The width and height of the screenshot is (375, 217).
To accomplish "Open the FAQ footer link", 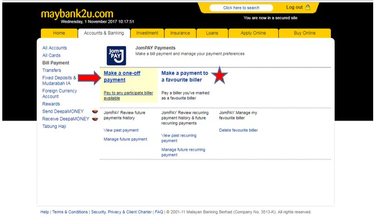I will click(159, 212).
